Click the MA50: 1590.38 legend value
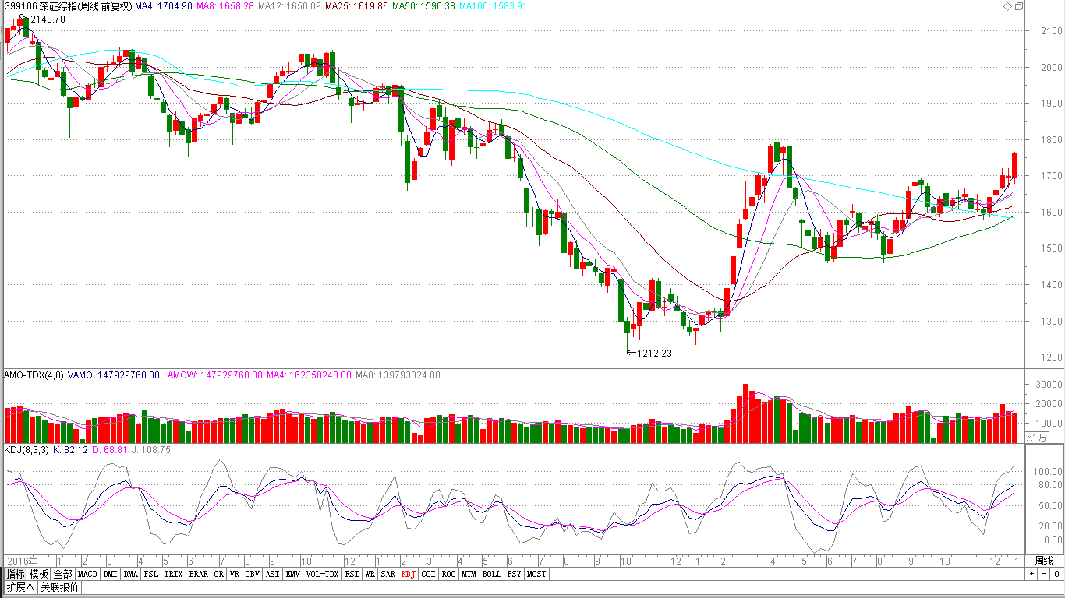This screenshot has width=1065, height=598. (423, 6)
